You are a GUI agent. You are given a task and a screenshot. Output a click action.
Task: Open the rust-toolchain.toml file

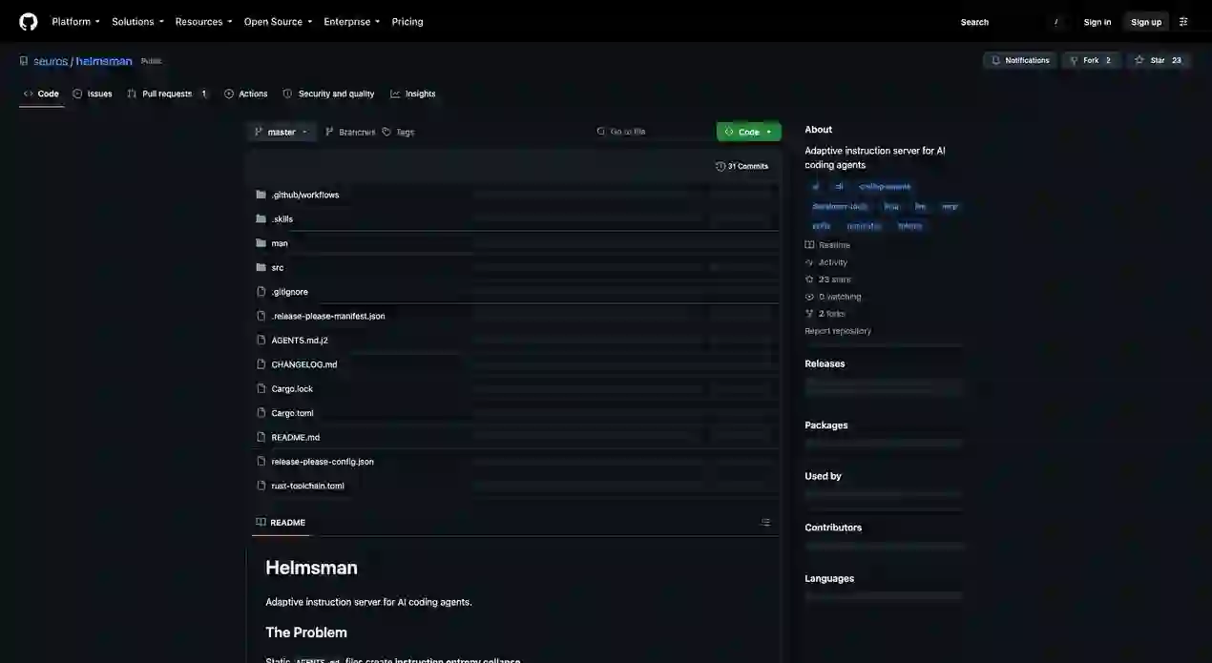point(308,486)
